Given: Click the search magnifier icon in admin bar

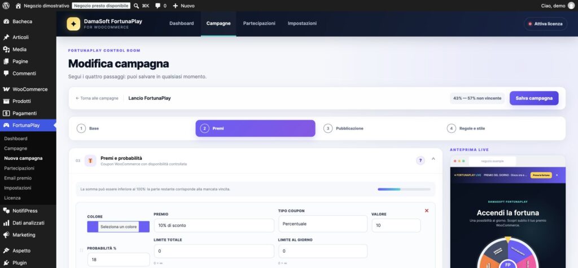Looking at the screenshot, I should pyautogui.click(x=136, y=6).
